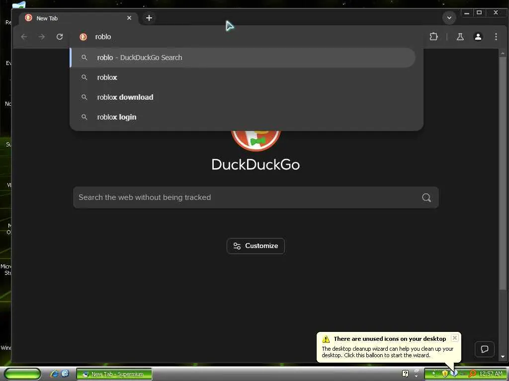Click the page's vertical scrollbar thumb
This screenshot has height=381, width=509.
pos(503,173)
